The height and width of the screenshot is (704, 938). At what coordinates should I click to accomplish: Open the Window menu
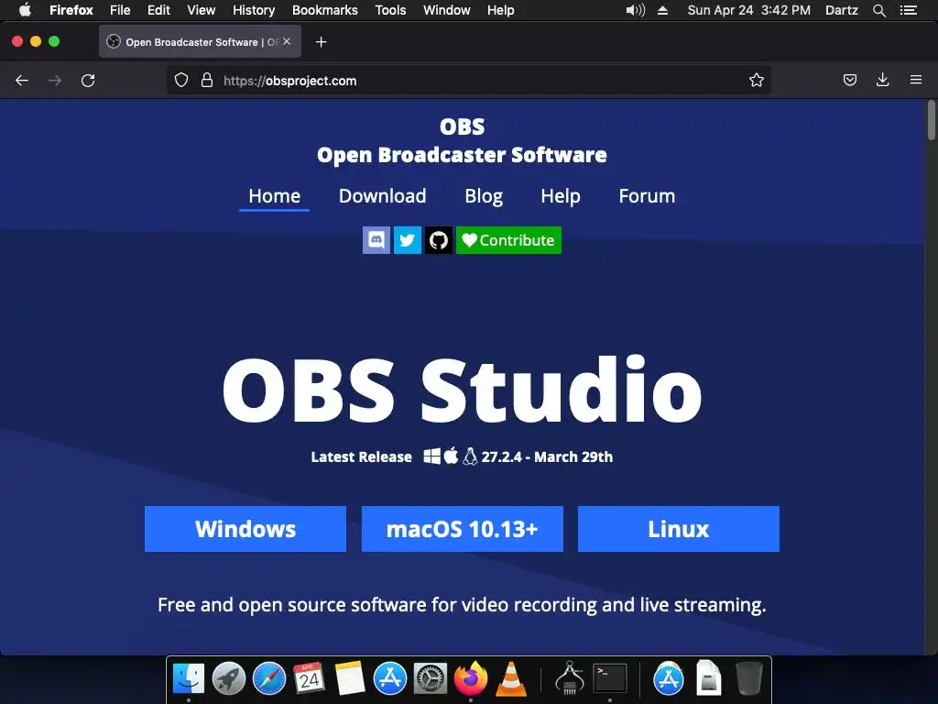[447, 10]
